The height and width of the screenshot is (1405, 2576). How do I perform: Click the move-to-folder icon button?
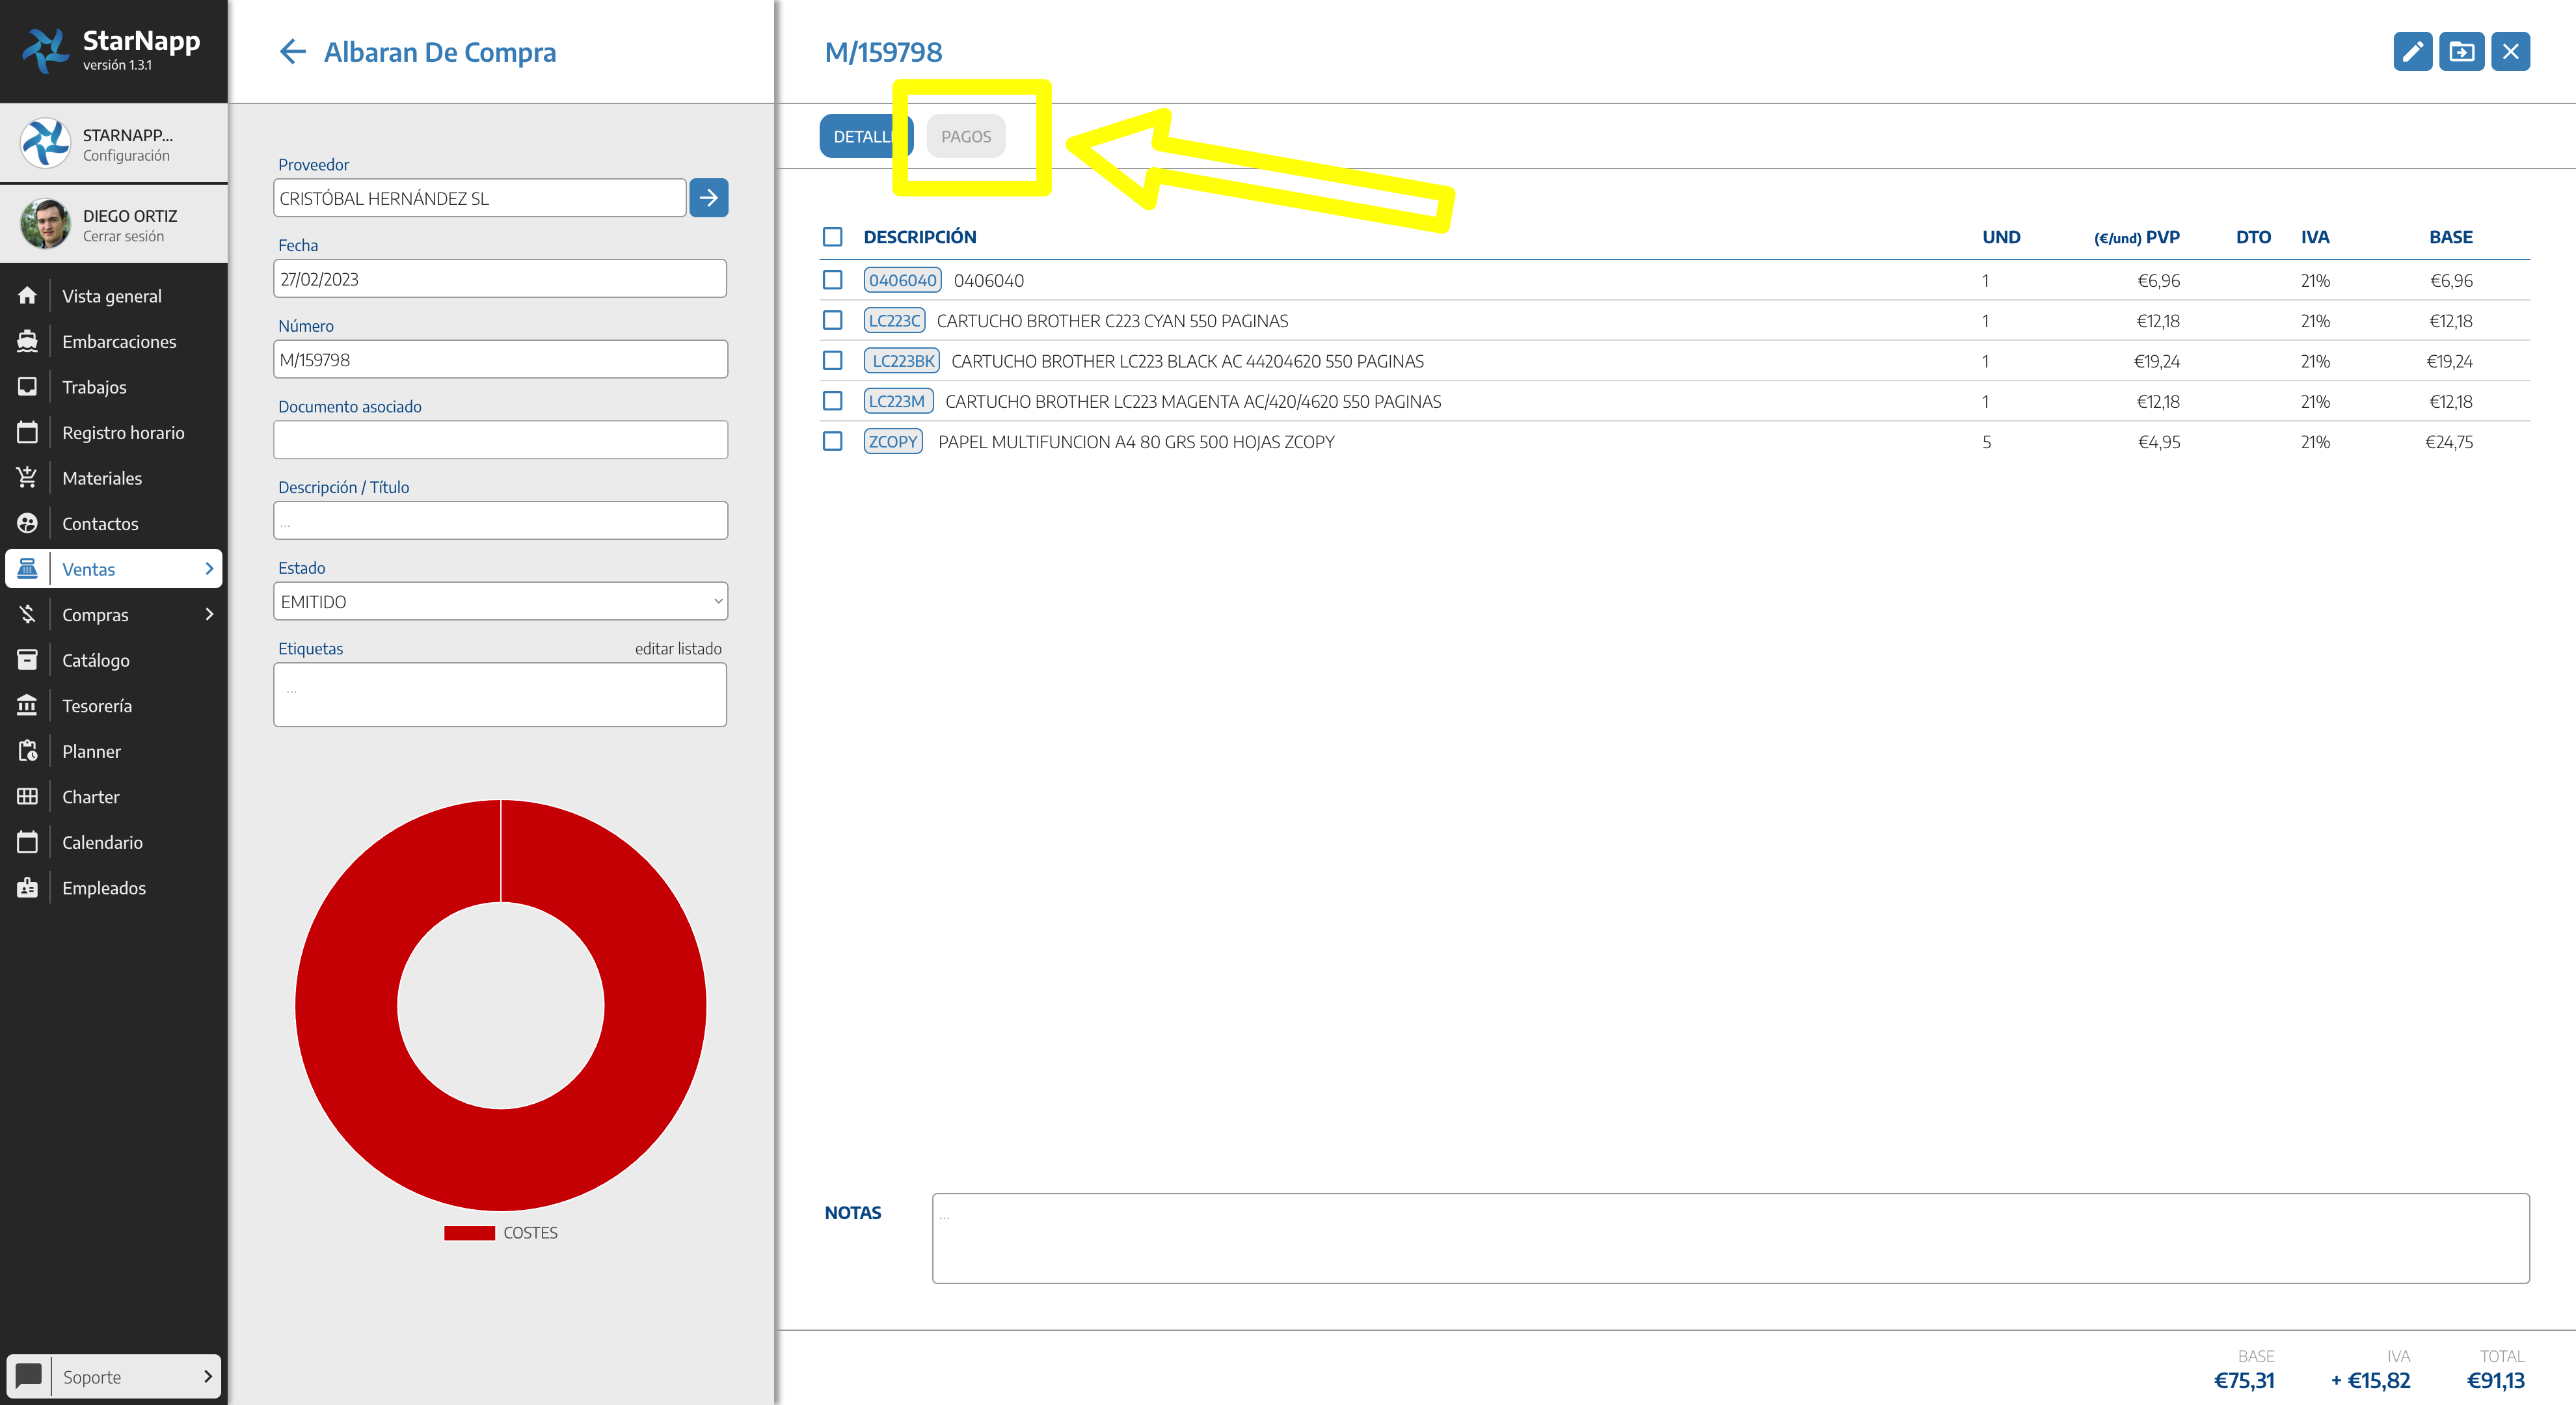point(2461,52)
